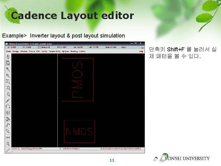Click the dY: 0.785 readout
Viewport: 221px width, 166px height.
coord(94,47)
